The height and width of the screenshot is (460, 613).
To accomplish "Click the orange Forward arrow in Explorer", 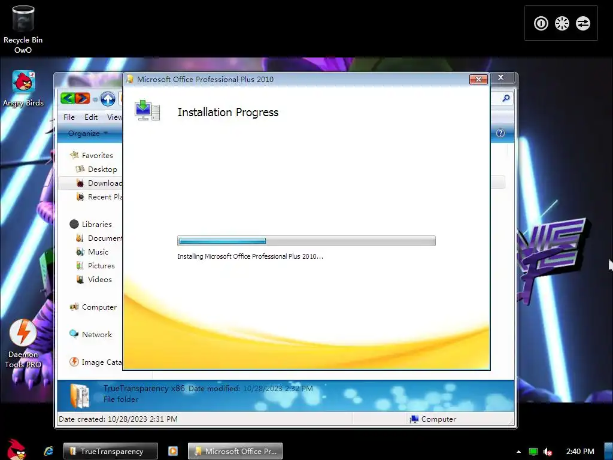I will [x=83, y=98].
